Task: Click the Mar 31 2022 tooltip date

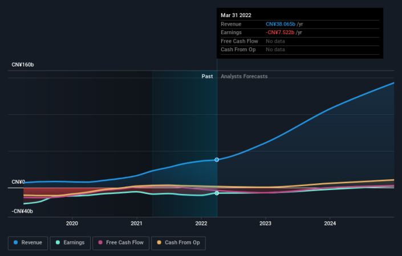Action: click(x=236, y=15)
